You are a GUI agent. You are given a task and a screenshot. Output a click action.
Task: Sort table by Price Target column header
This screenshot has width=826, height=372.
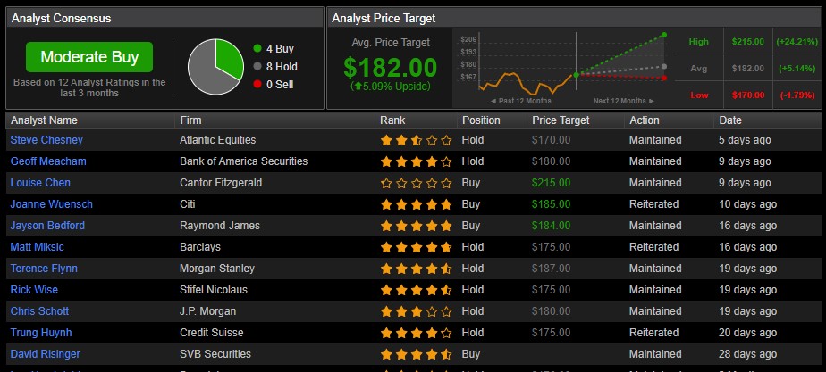[560, 120]
